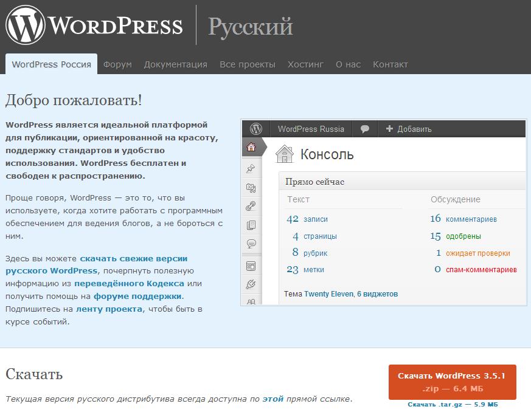Click the Добавить label in admin bar
Image resolution: width=531 pixels, height=415 pixels.
(x=414, y=129)
